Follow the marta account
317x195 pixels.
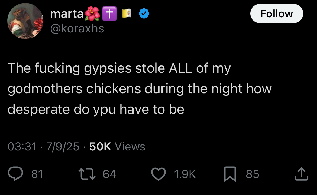click(277, 14)
